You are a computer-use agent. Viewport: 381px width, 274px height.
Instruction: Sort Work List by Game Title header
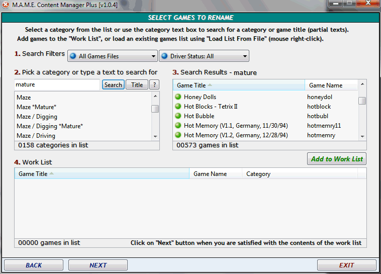click(x=102, y=173)
